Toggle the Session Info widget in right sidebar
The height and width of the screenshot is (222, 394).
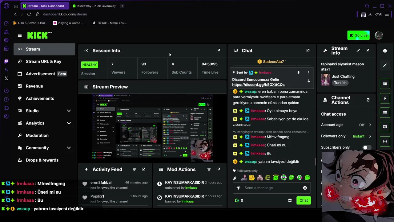(385, 141)
